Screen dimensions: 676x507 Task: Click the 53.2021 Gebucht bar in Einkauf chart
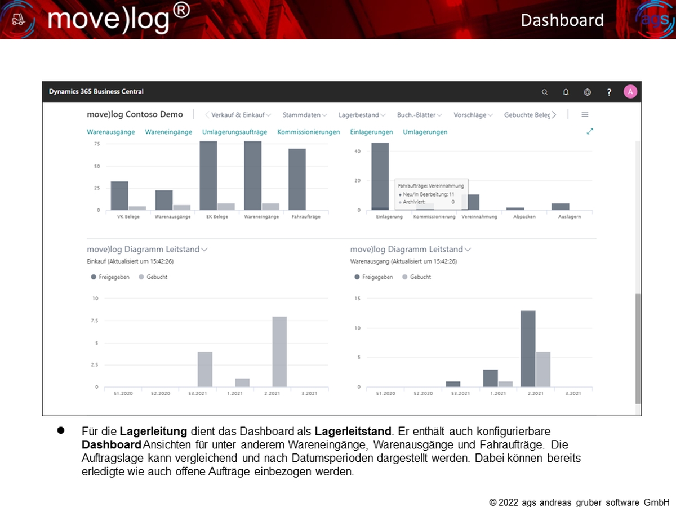click(x=205, y=370)
